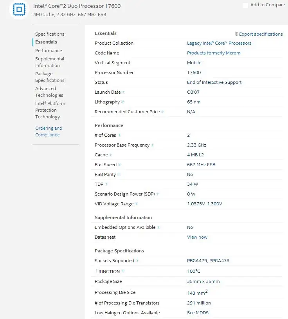The image size is (288, 319).
Task: Click the Datasheet View now link
Action: click(197, 237)
